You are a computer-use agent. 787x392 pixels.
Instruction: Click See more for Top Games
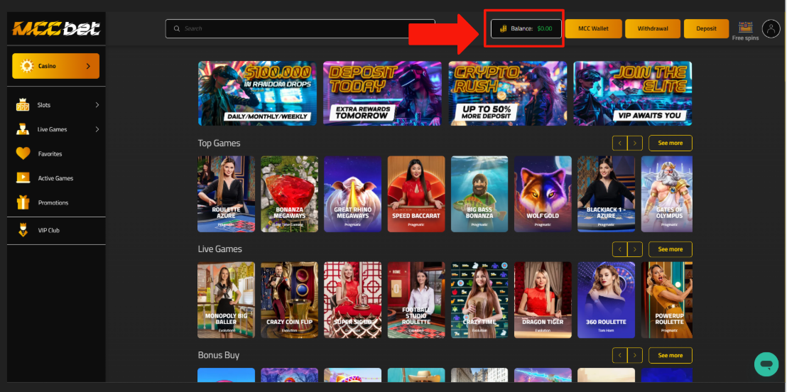[670, 143]
